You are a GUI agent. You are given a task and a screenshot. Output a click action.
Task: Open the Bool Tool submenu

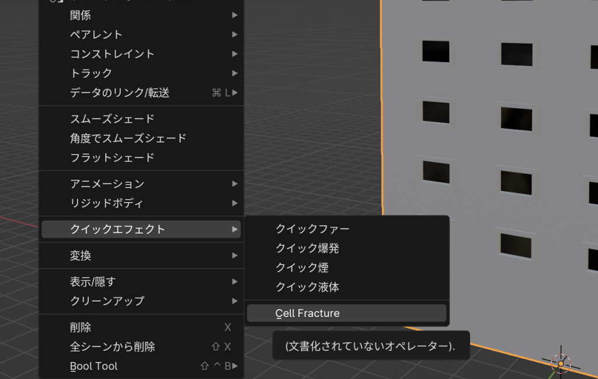[141, 366]
